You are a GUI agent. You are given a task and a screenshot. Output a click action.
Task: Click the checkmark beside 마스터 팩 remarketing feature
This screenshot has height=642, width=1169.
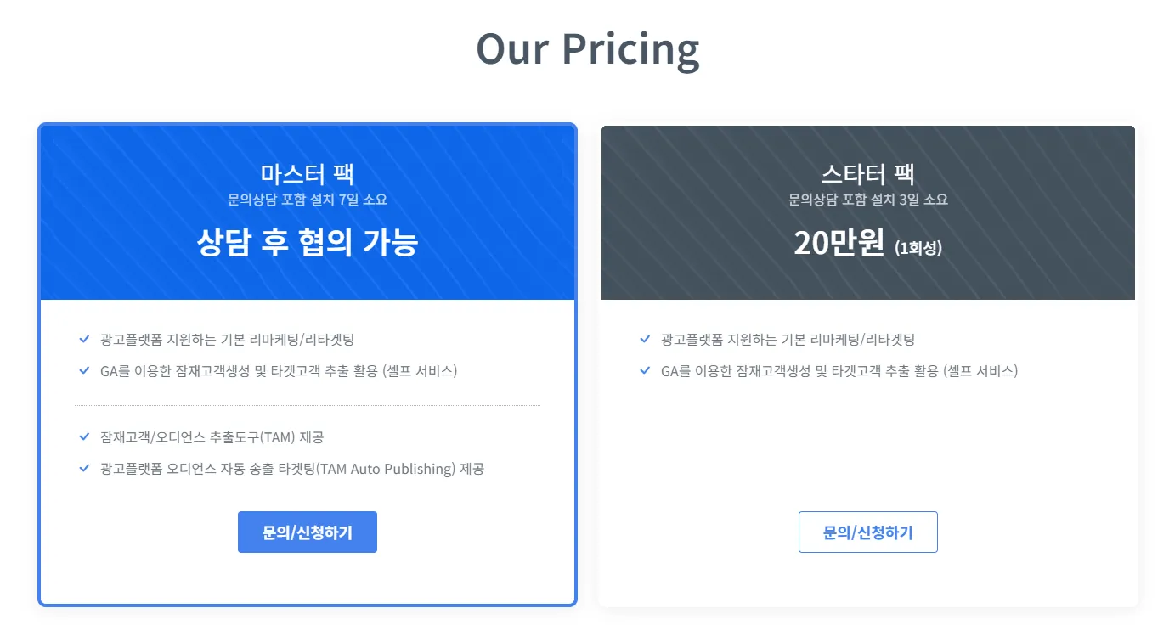click(x=84, y=338)
